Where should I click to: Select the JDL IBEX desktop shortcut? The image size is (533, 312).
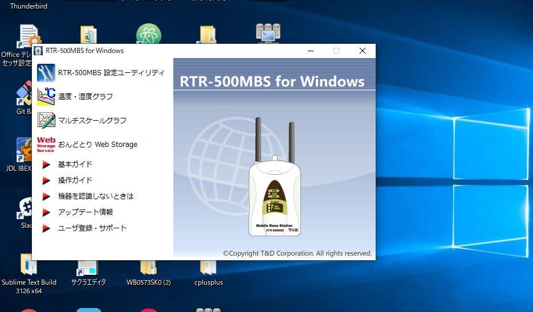pos(19,154)
